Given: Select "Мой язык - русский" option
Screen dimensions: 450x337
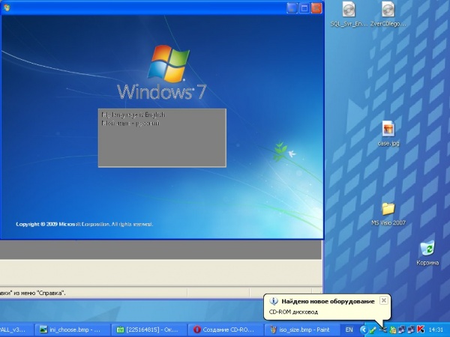Looking at the screenshot, I should pyautogui.click(x=130, y=124).
